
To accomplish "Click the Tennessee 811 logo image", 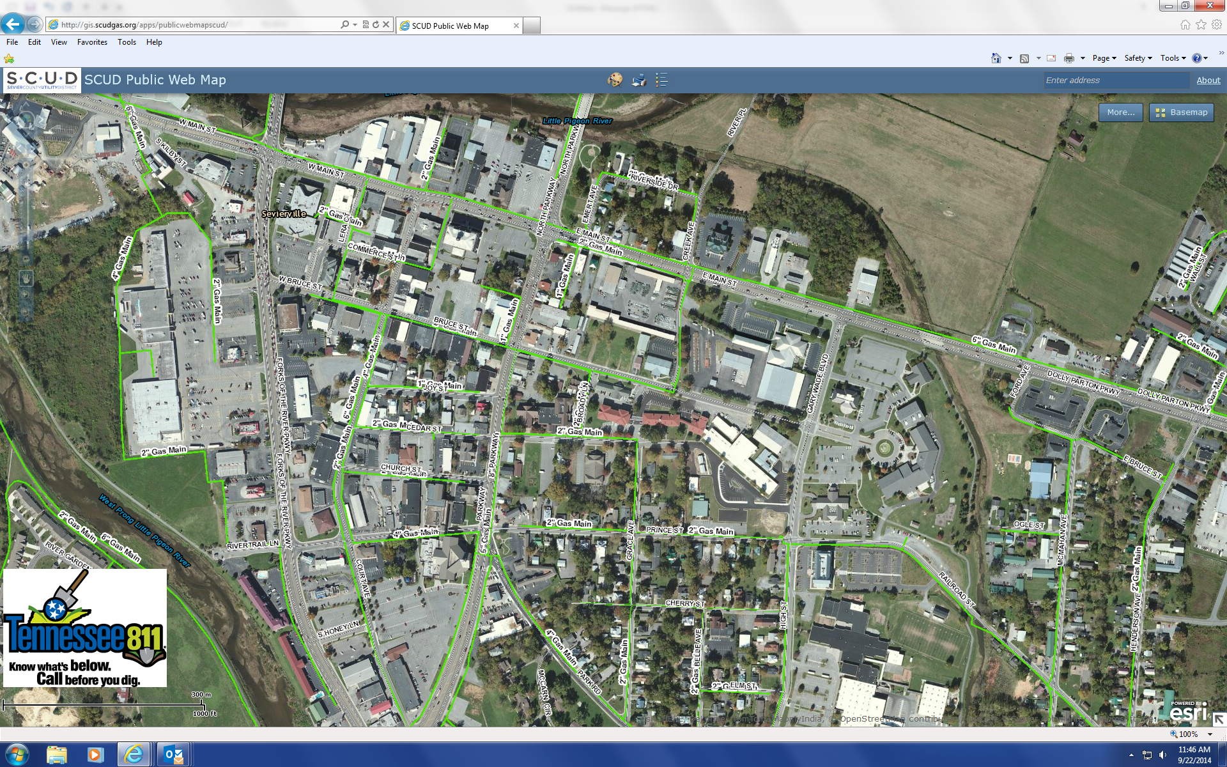I will (x=85, y=628).
